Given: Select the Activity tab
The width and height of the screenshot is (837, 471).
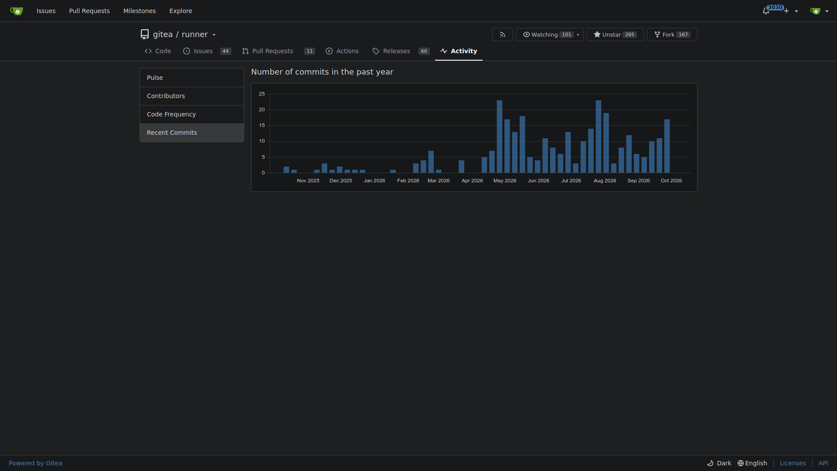Looking at the screenshot, I should click(x=459, y=51).
